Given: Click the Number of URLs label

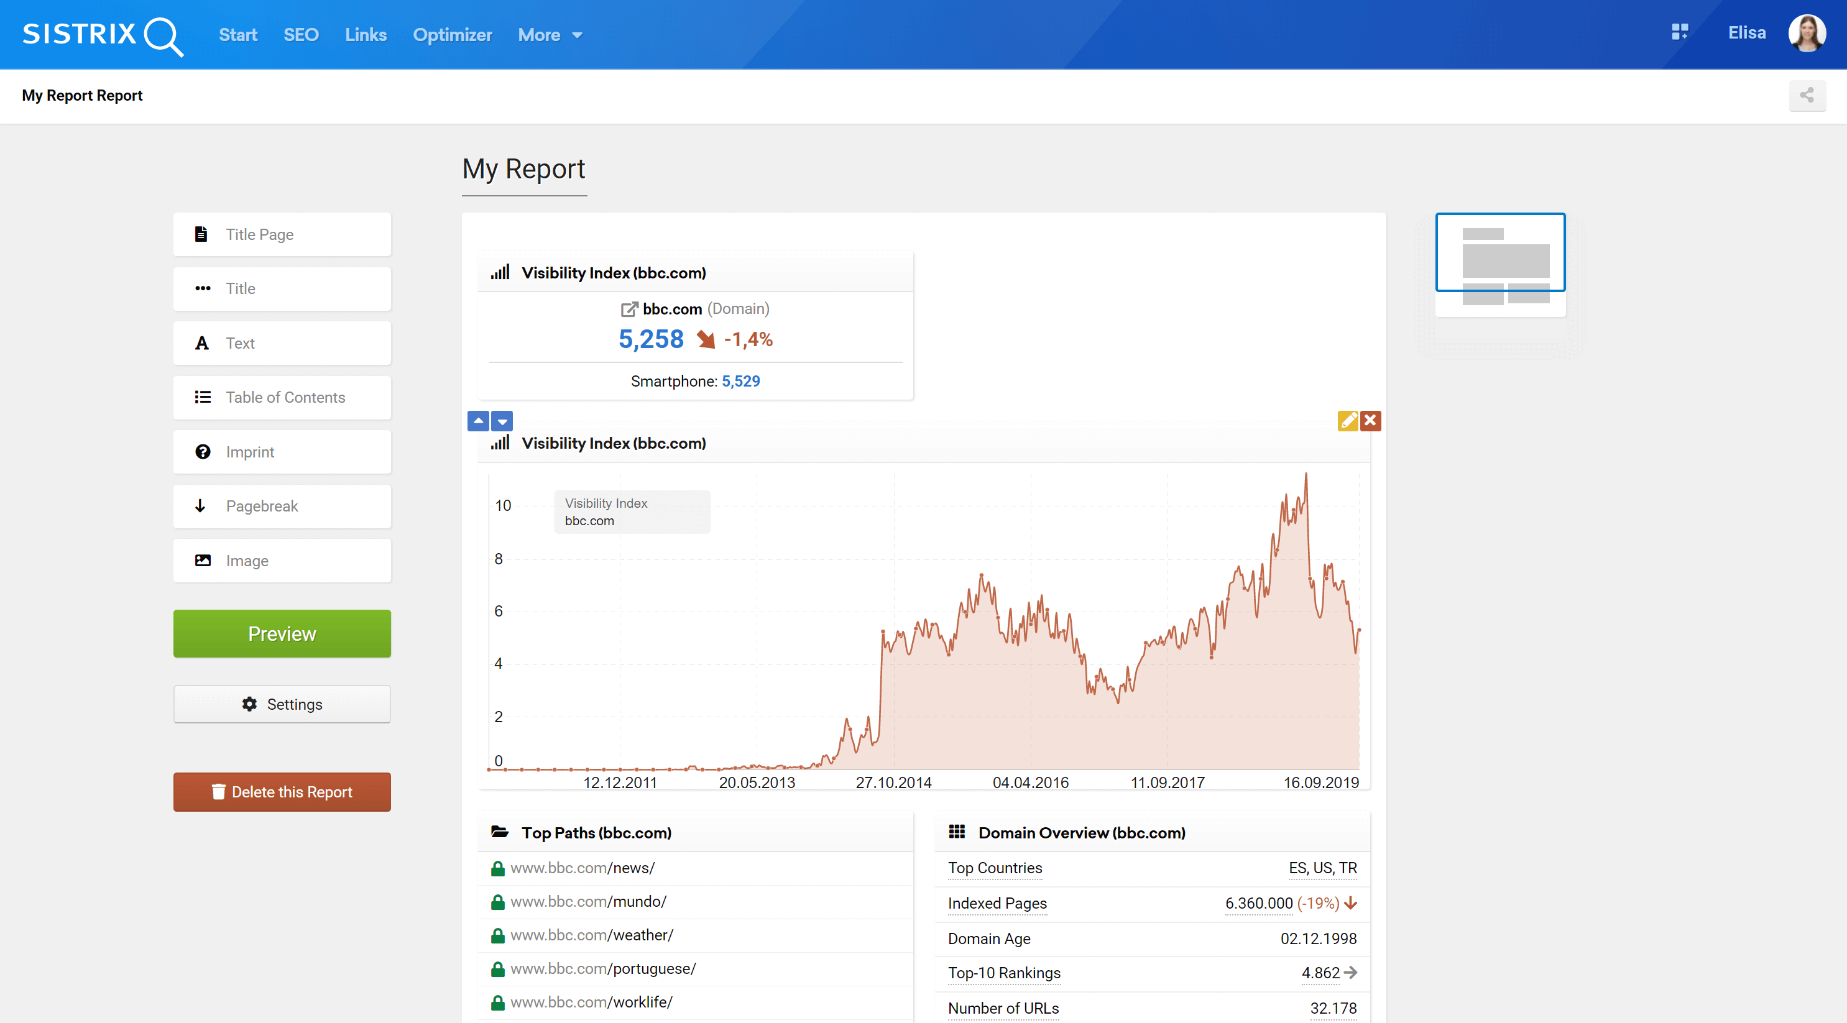Looking at the screenshot, I should (x=1003, y=1008).
